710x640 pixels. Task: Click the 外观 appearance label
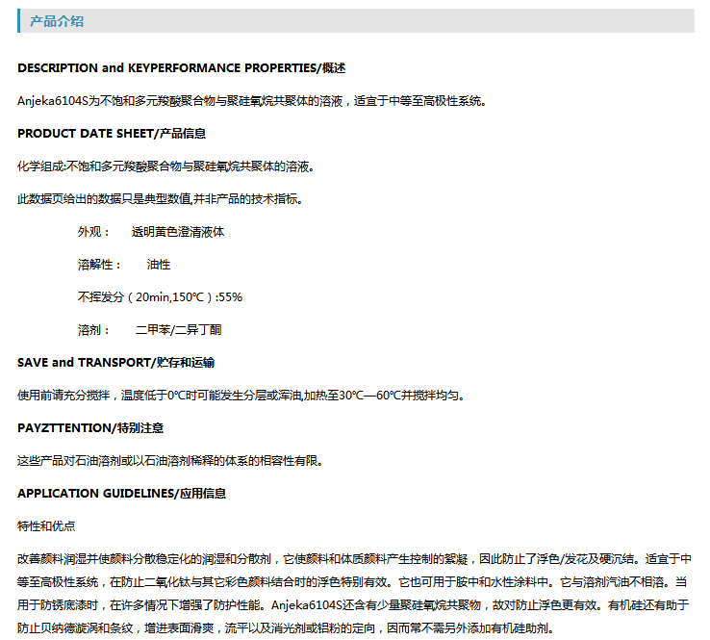point(94,232)
